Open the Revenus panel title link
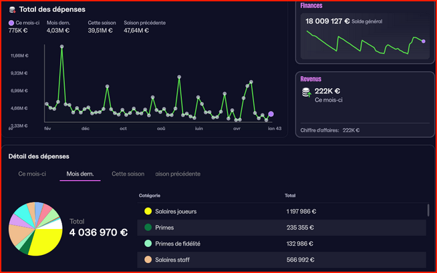Image resolution: width=437 pixels, height=273 pixels. tap(311, 78)
